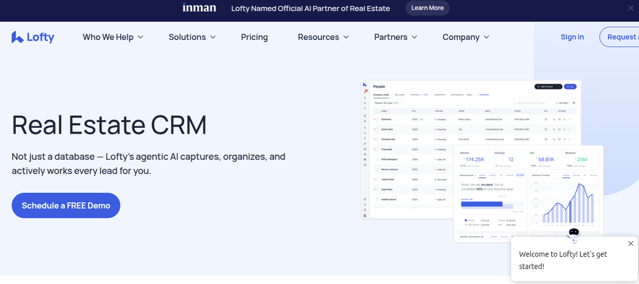Click the Learn More banner button
This screenshot has width=639, height=284.
point(427,8)
